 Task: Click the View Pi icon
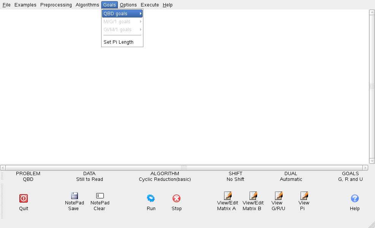tap(304, 196)
